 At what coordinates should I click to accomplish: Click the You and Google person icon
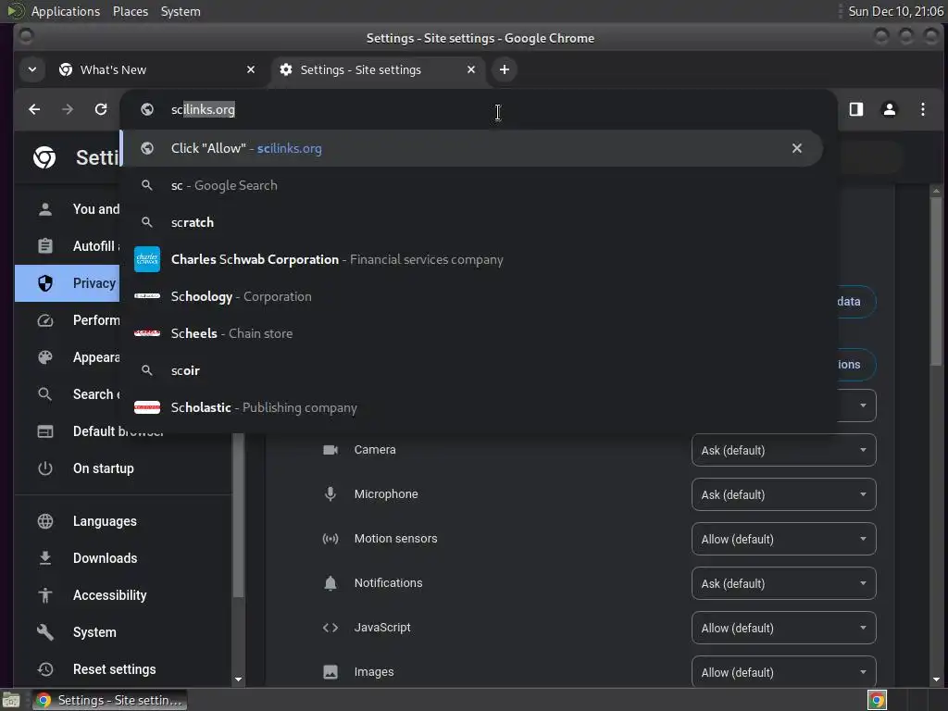45,209
